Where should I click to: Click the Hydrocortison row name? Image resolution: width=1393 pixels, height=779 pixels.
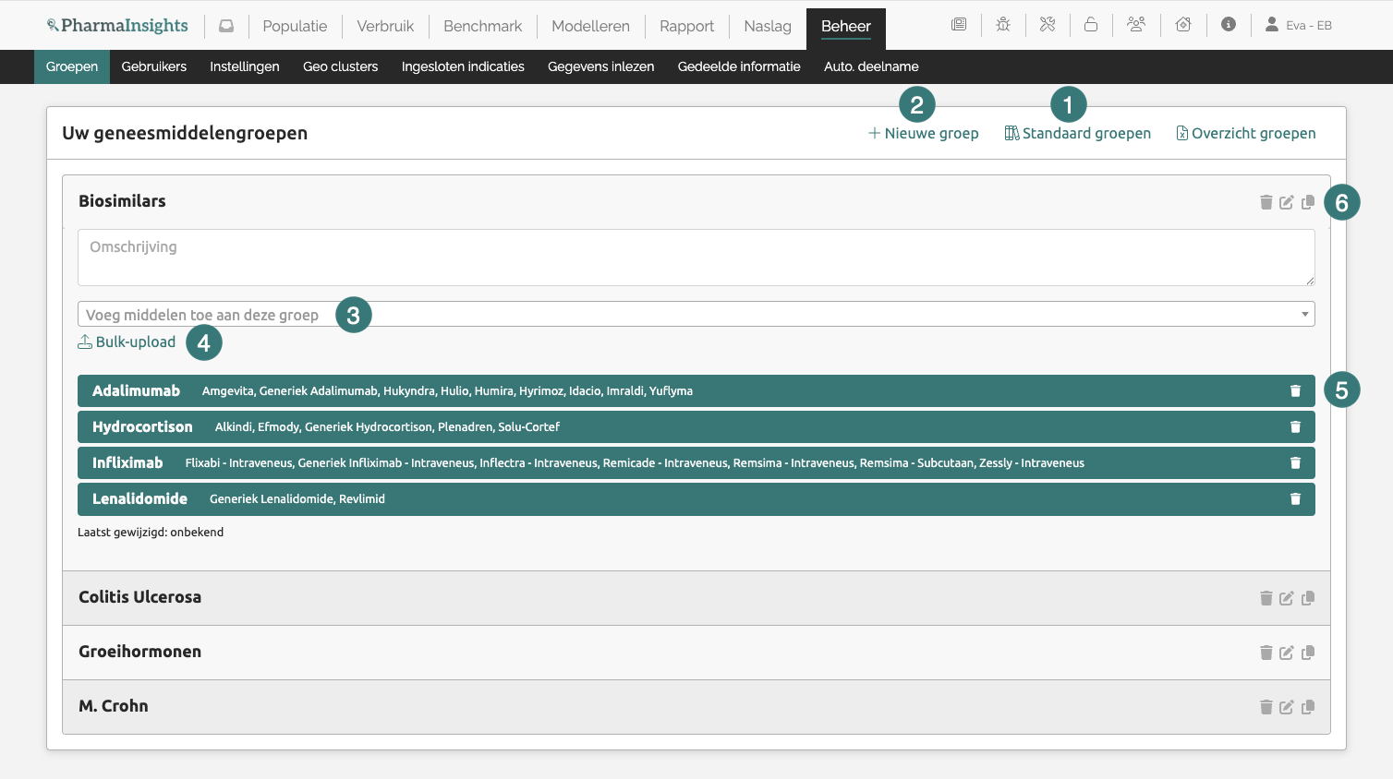[142, 426]
